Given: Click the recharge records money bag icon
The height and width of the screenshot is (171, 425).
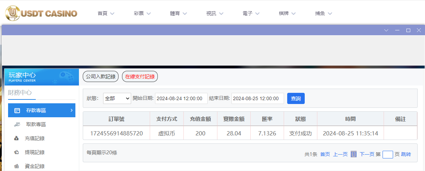Looking at the screenshot, I should click(16, 139).
